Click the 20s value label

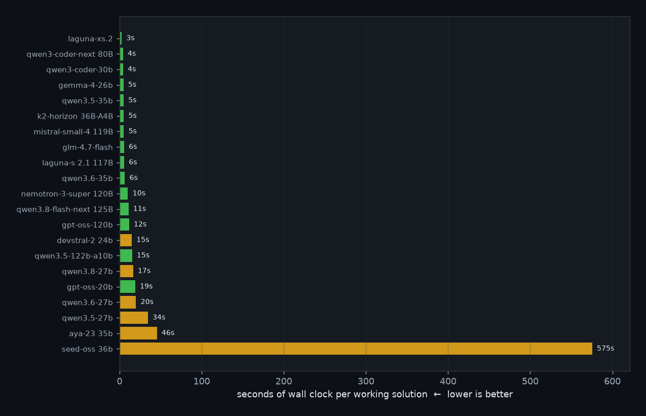pyautogui.click(x=147, y=302)
